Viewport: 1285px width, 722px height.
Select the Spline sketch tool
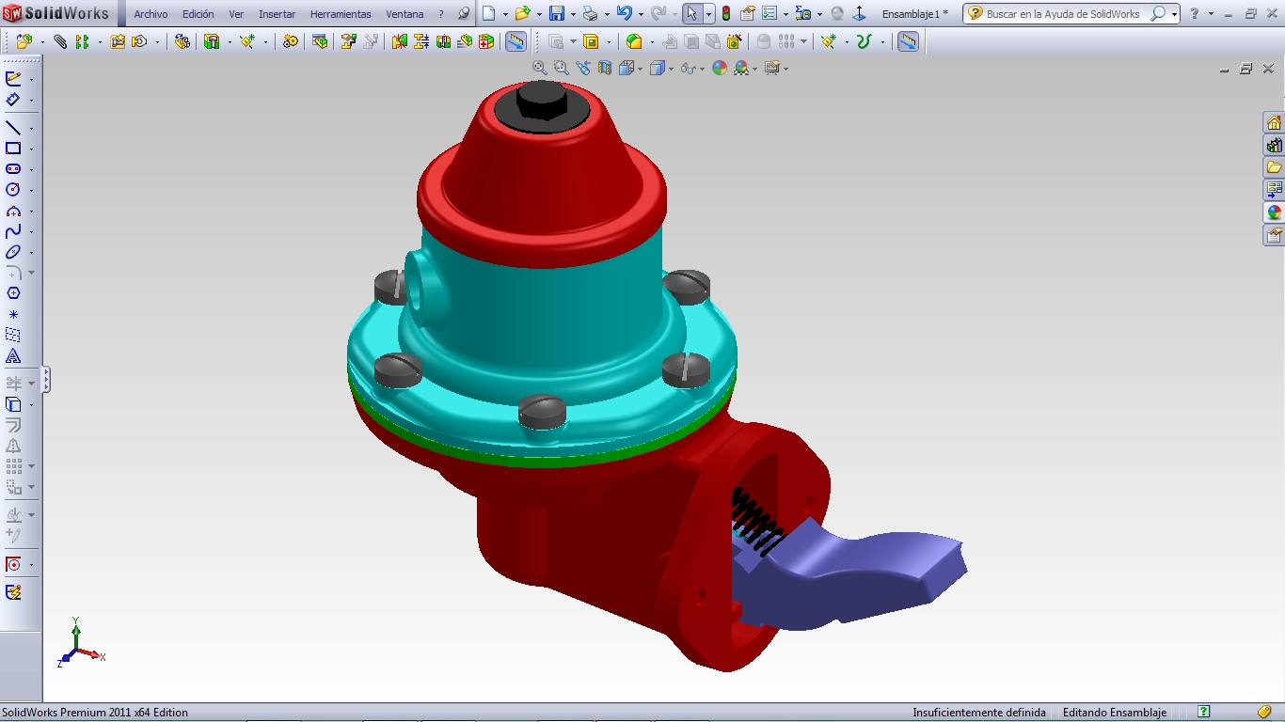tap(13, 231)
